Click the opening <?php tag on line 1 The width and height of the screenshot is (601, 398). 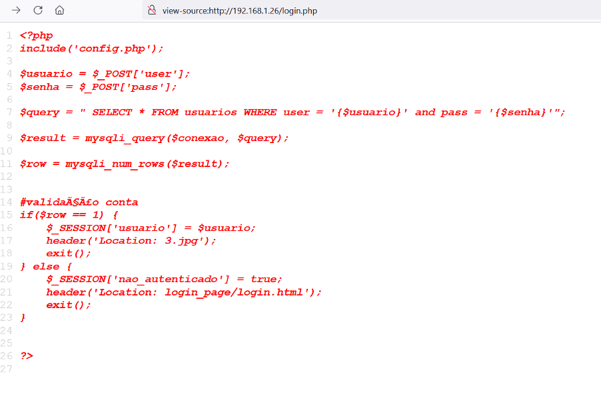(36, 35)
